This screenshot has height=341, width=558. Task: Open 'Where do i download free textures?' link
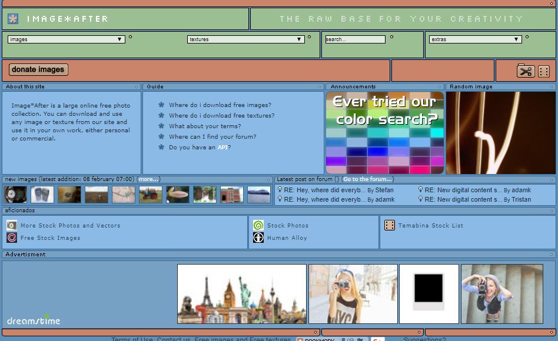pos(222,116)
